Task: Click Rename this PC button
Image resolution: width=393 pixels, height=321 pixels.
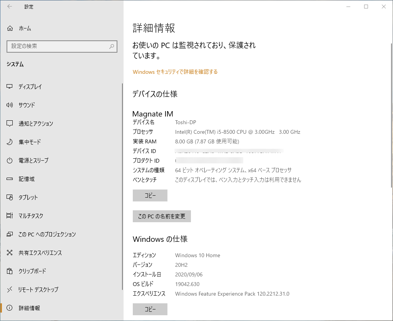Action: (162, 216)
